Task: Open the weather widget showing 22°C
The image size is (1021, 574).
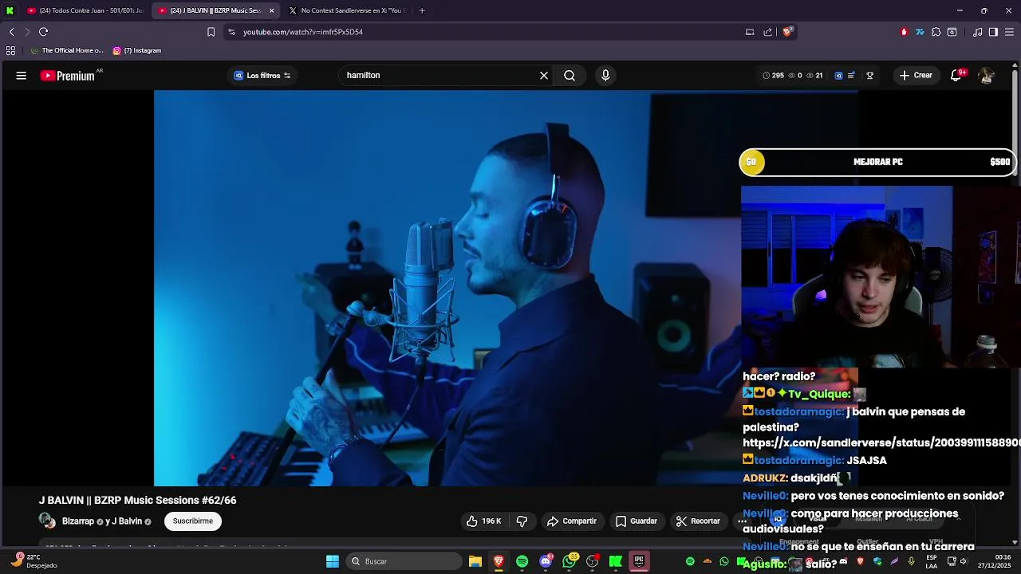Action: coord(34,561)
